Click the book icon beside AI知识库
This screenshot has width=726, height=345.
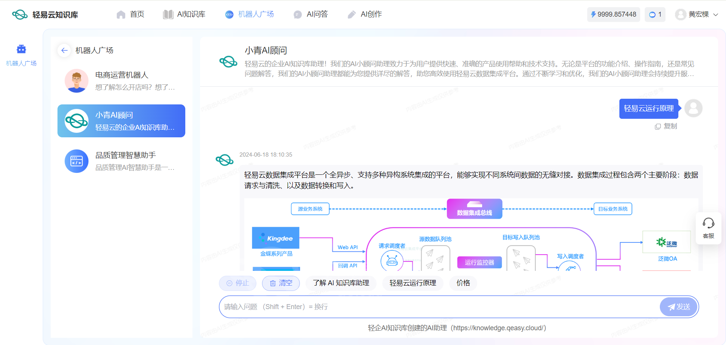(168, 14)
